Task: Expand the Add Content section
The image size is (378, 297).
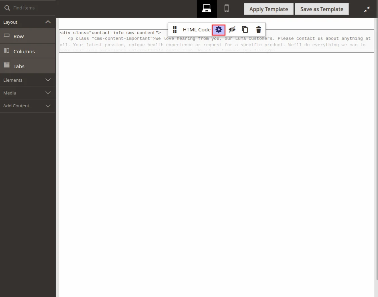Action: pos(48,106)
